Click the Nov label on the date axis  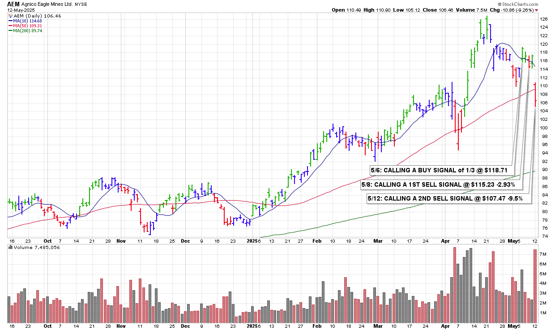click(x=121, y=240)
